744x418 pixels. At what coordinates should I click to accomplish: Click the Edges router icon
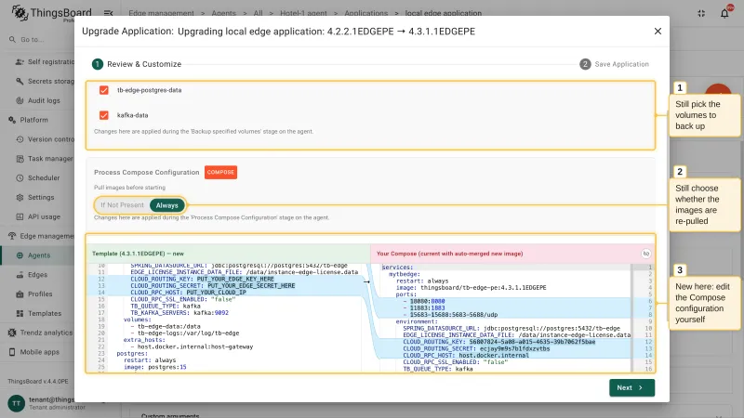pyautogui.click(x=20, y=275)
